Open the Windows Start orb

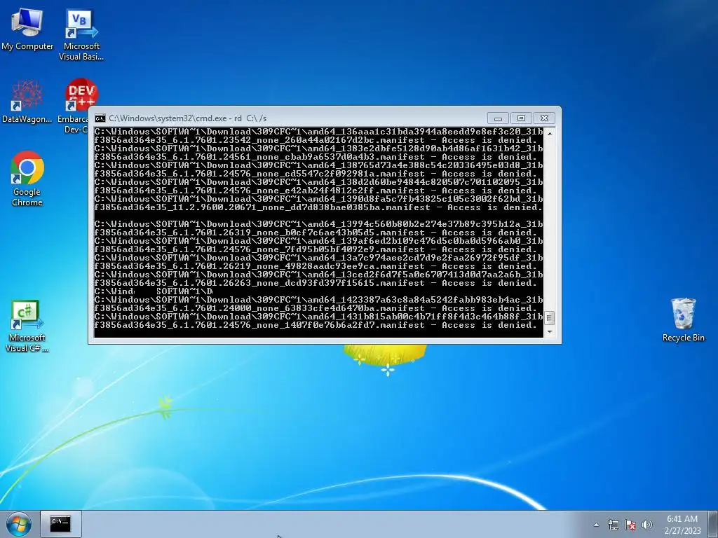pyautogui.click(x=19, y=524)
